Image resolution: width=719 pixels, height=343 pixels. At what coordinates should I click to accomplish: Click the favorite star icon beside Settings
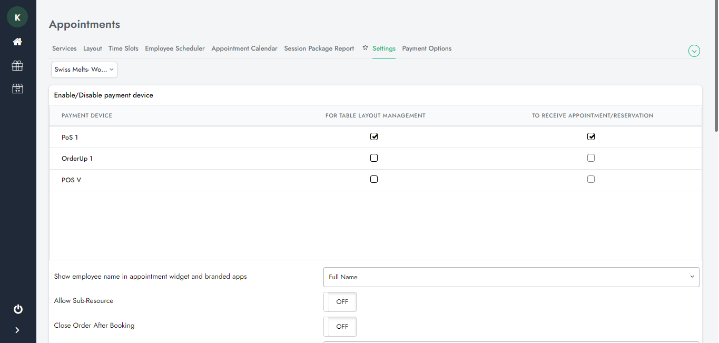tap(365, 48)
